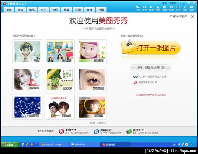Open the 人人网 美图秀秀公共主页 link
Screen dimensions: 198x154
tap(153, 77)
